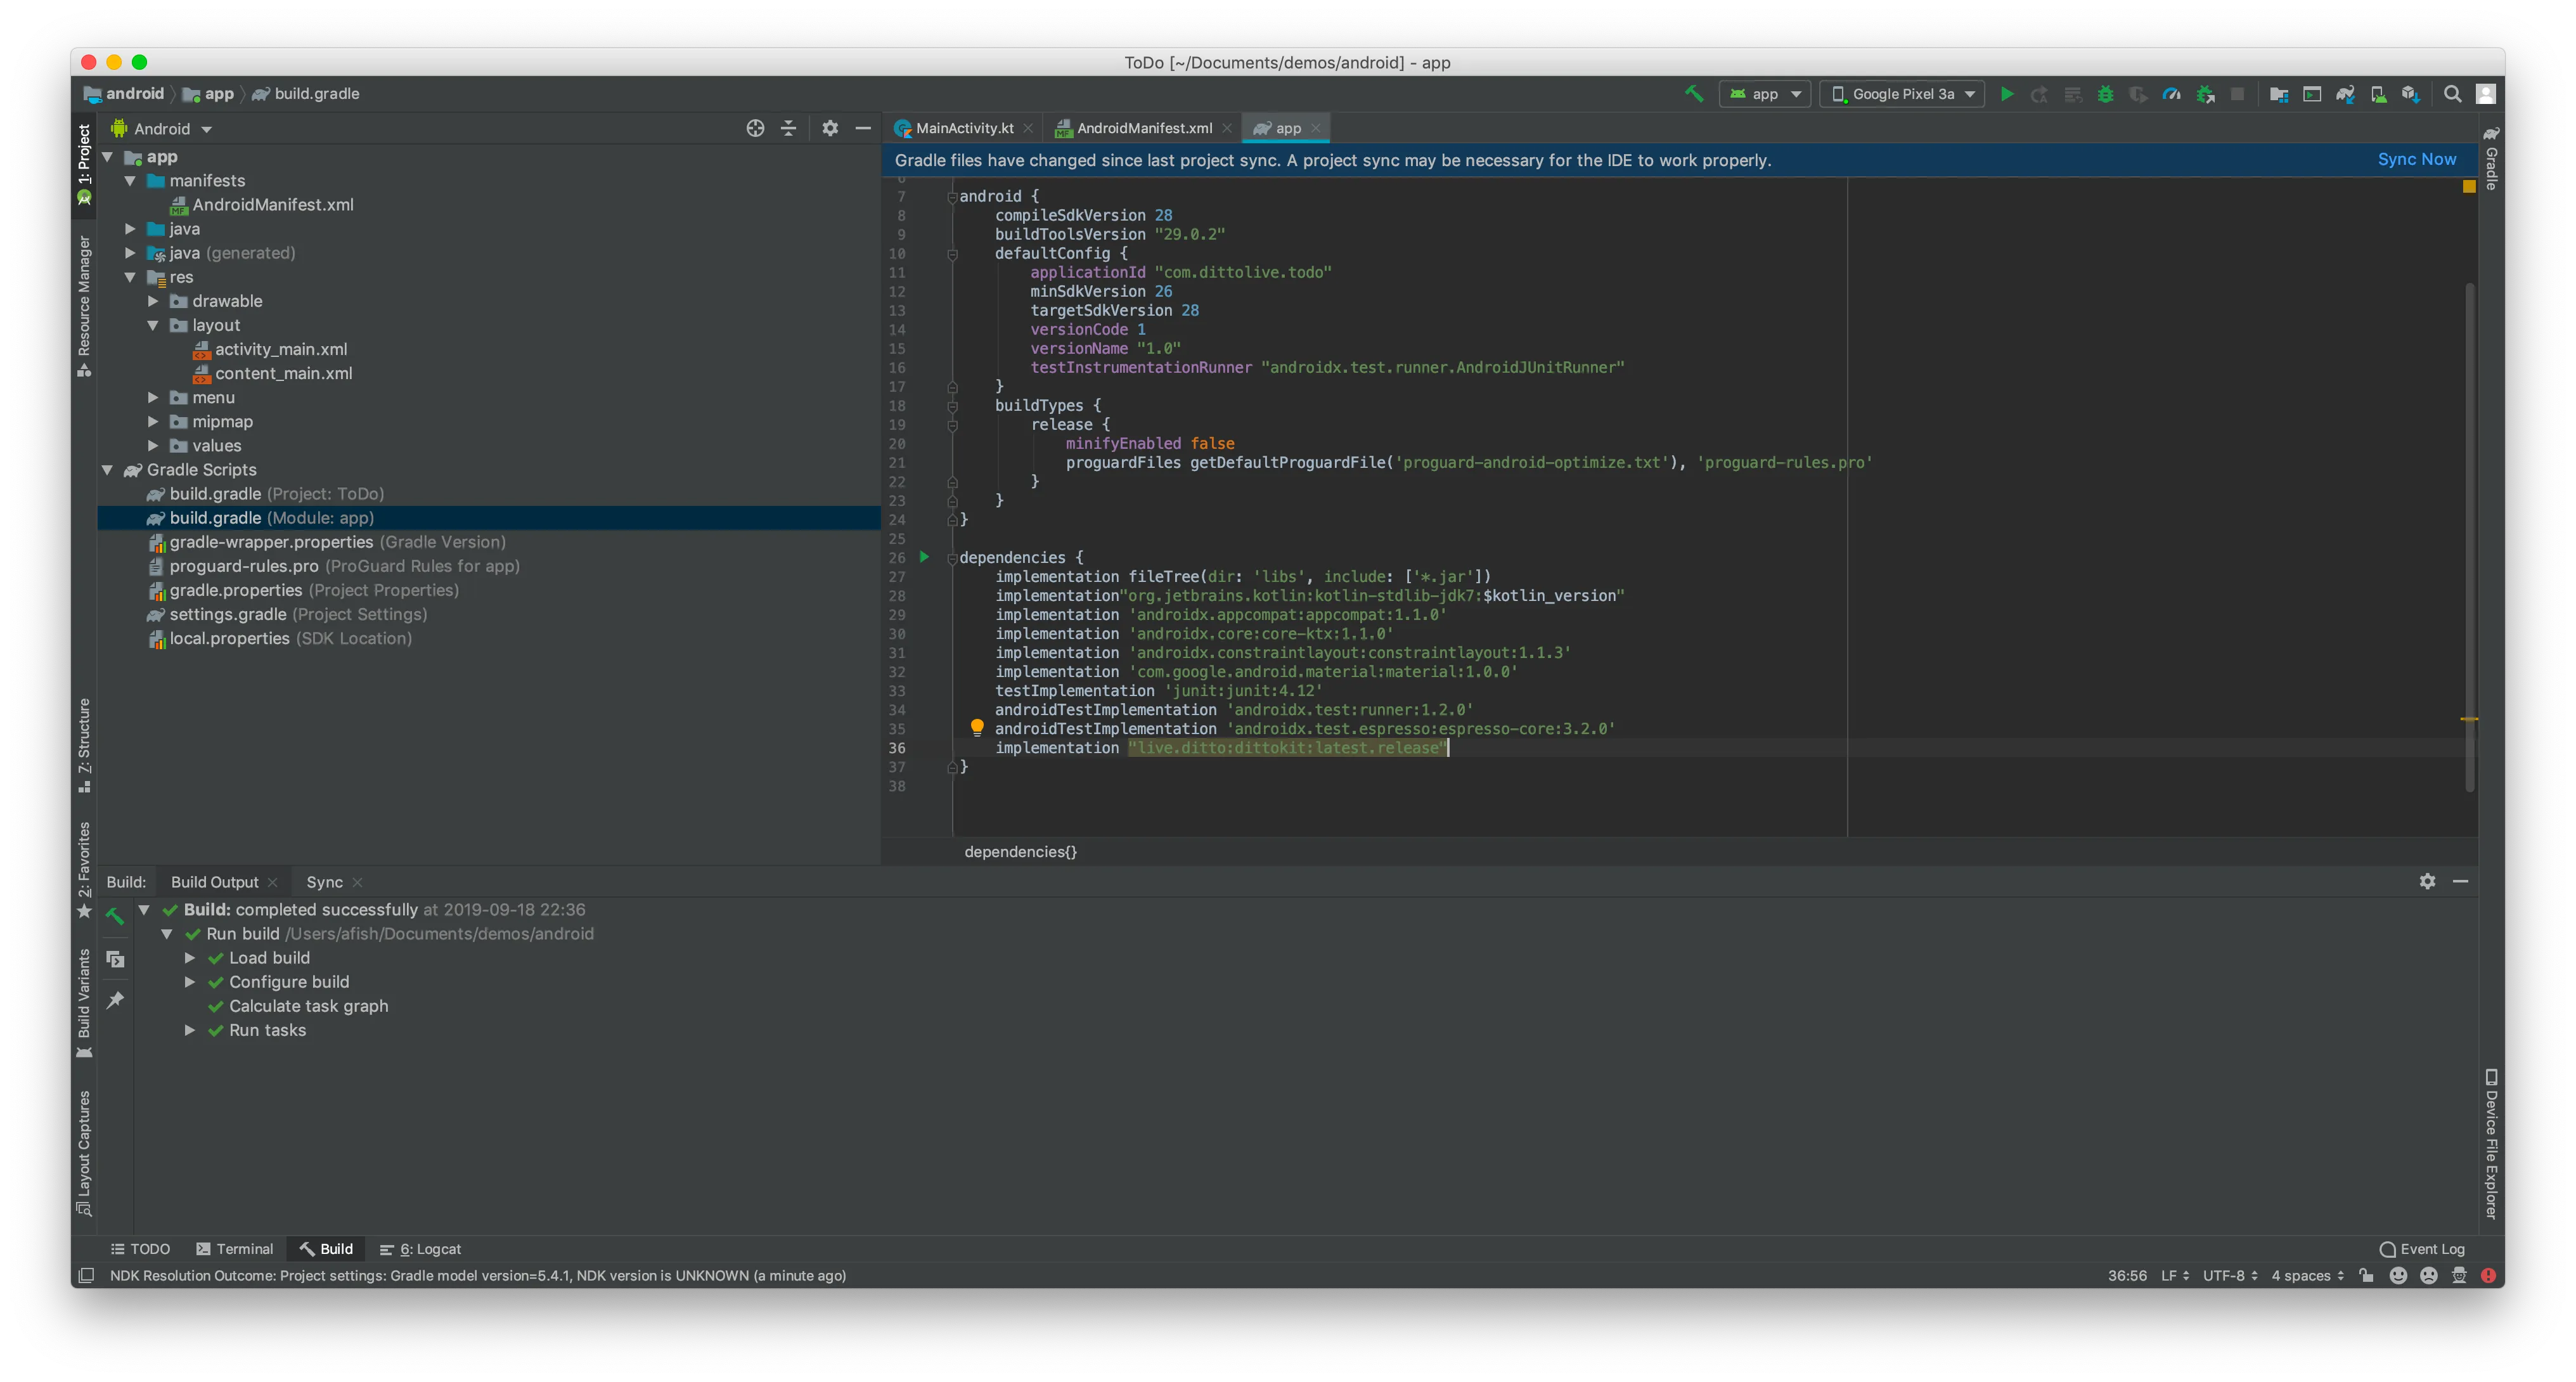Open Build panel gear settings
The height and width of the screenshot is (1382, 2576).
[2428, 881]
